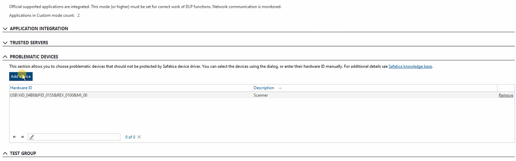The image size is (516, 161).
Task: Click the chevron beside Test Group
Action: tap(5, 154)
